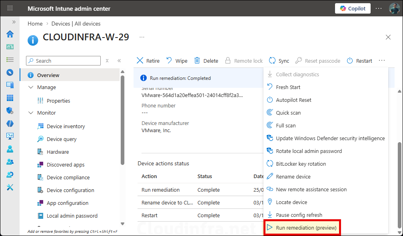This screenshot has height=236, width=403.
Task: Trigger a device Sync action
Action: coord(279,60)
